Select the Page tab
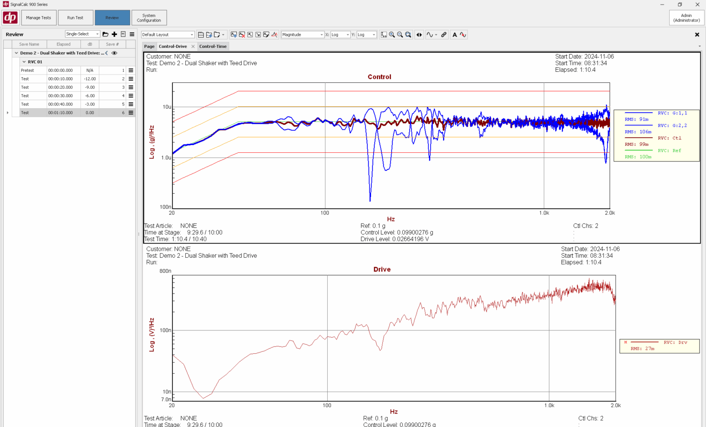Screen dimensions: 706x427 click(x=149, y=46)
